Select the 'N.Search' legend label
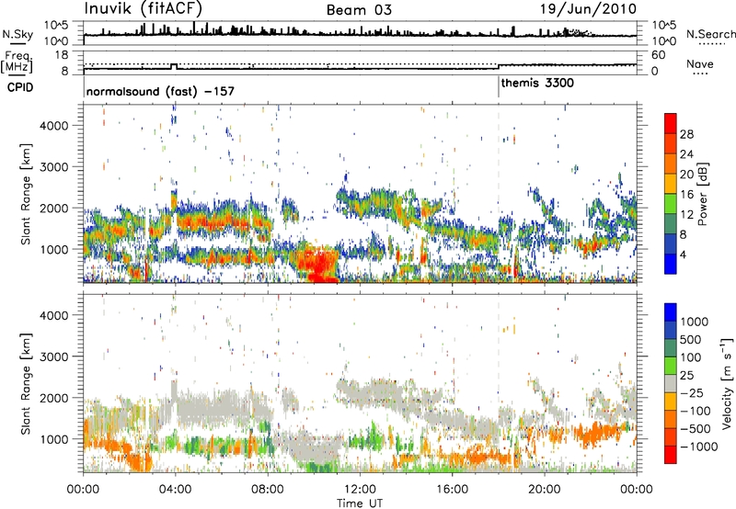This screenshot has width=736, height=509. [x=710, y=34]
